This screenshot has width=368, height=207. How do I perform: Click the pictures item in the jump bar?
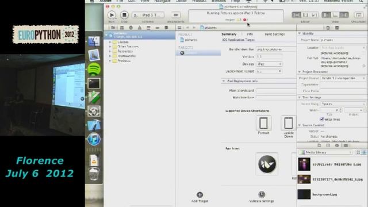pyautogui.click(x=208, y=28)
